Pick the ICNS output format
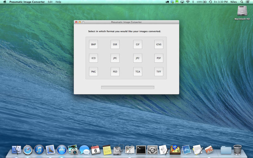 pyautogui.click(x=159, y=44)
